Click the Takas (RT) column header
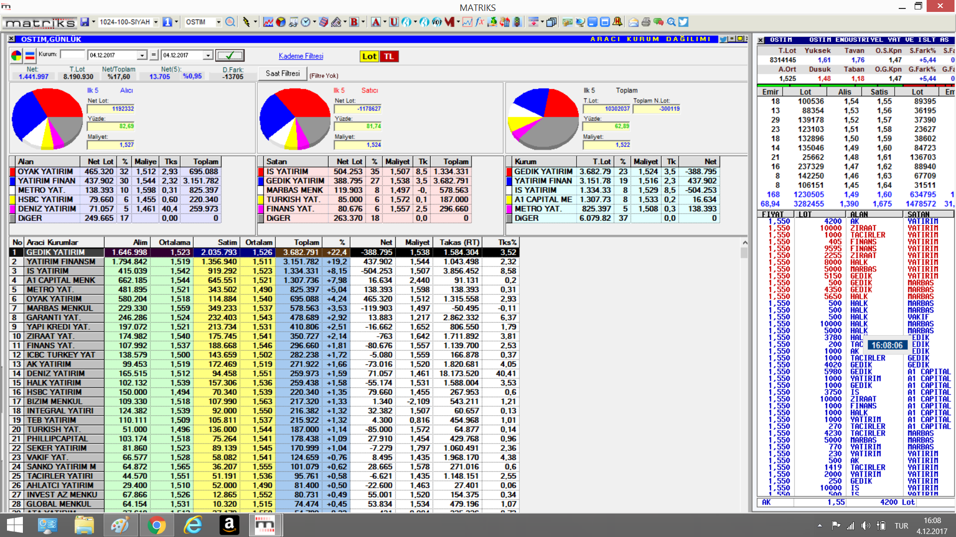Viewport: 956px width, 537px height. pyautogui.click(x=459, y=242)
